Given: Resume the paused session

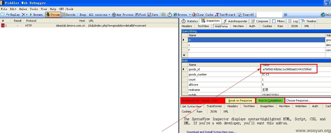Looking at the screenshot, I should click(36, 15).
